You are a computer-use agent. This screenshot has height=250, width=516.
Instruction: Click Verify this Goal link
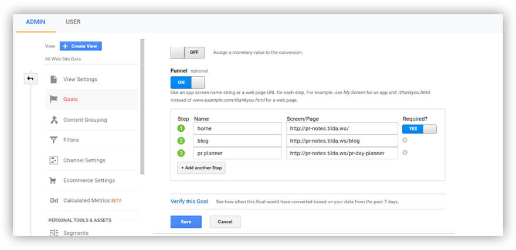(189, 201)
